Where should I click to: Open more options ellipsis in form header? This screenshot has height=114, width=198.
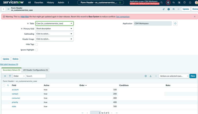click(x=178, y=9)
